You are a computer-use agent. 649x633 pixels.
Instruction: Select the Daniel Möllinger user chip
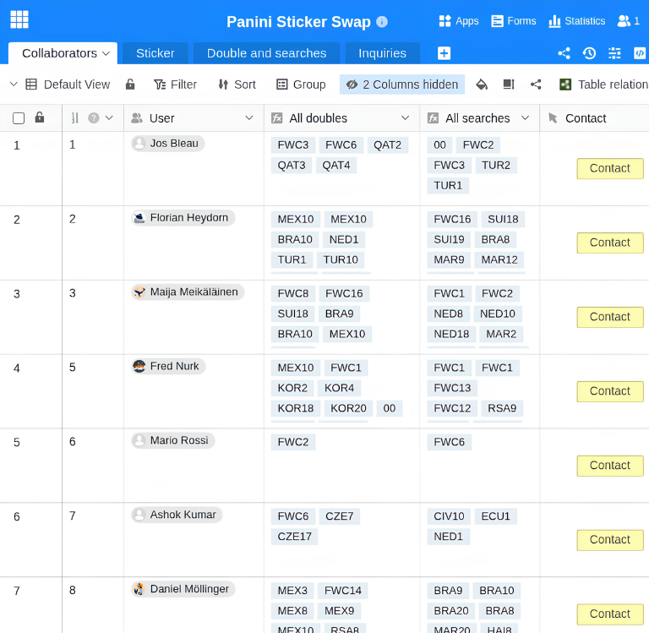pyautogui.click(x=183, y=589)
